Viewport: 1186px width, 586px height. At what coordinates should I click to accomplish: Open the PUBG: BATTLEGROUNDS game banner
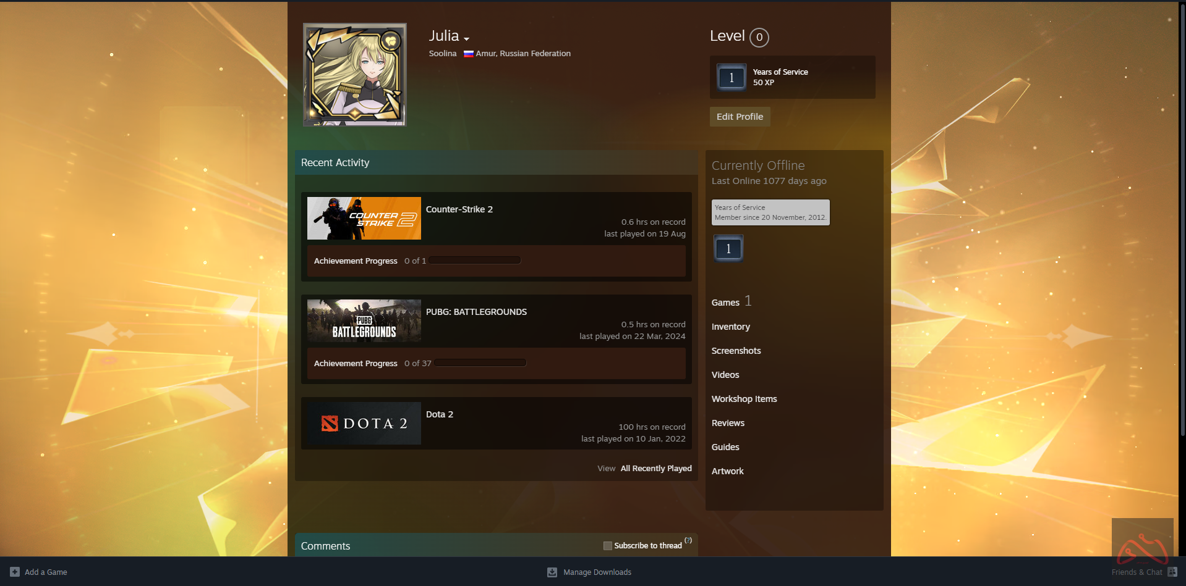coord(364,321)
